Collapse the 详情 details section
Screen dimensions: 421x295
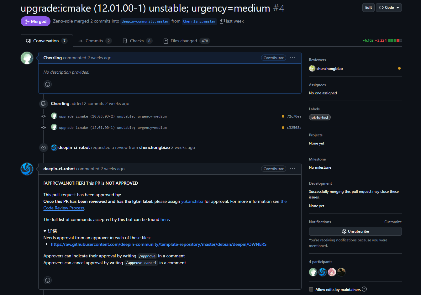click(50, 231)
